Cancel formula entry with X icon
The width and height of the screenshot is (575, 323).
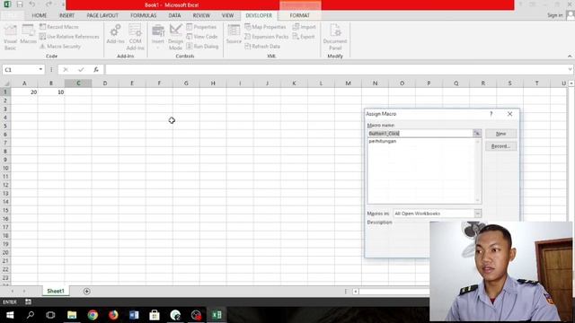click(66, 69)
